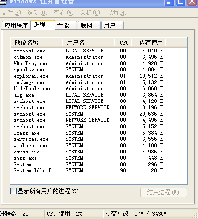Select the csrss.exe process
Viewport: 198px width, 219px height.
(99, 152)
